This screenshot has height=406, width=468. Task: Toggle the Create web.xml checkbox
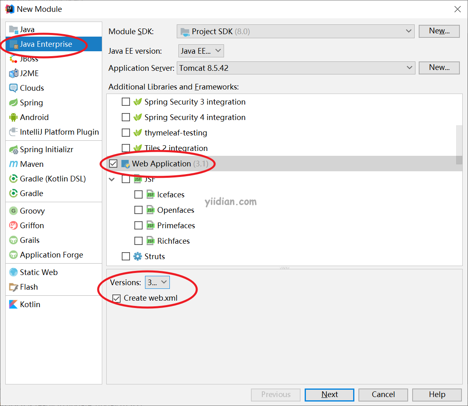point(116,298)
